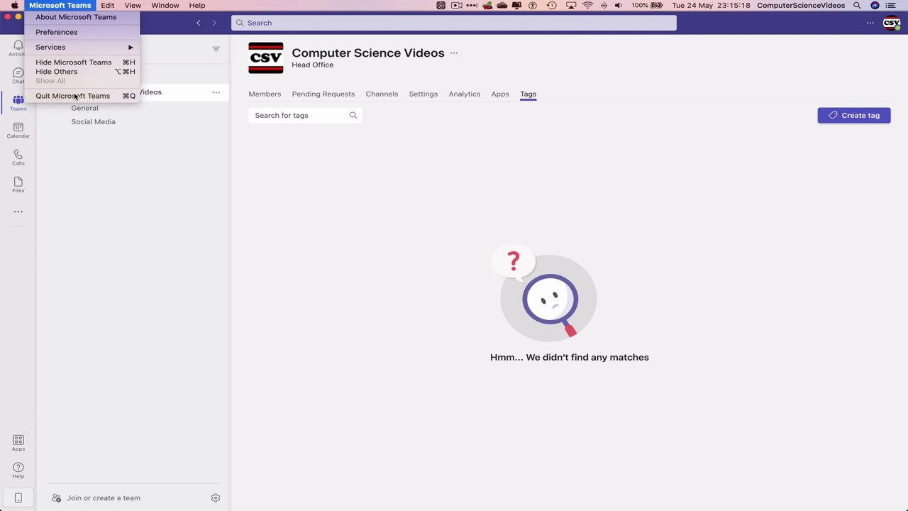The height and width of the screenshot is (511, 908).
Task: Open Apps store in the sidebar
Action: 18,444
